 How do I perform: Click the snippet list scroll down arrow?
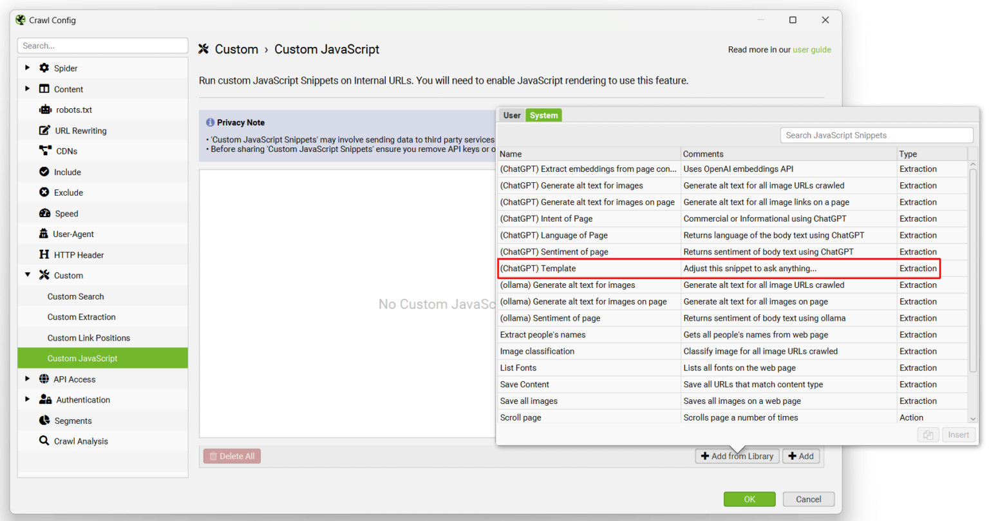972,419
